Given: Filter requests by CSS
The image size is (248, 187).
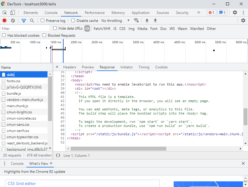Looking at the screenshot, I should 122,28.
